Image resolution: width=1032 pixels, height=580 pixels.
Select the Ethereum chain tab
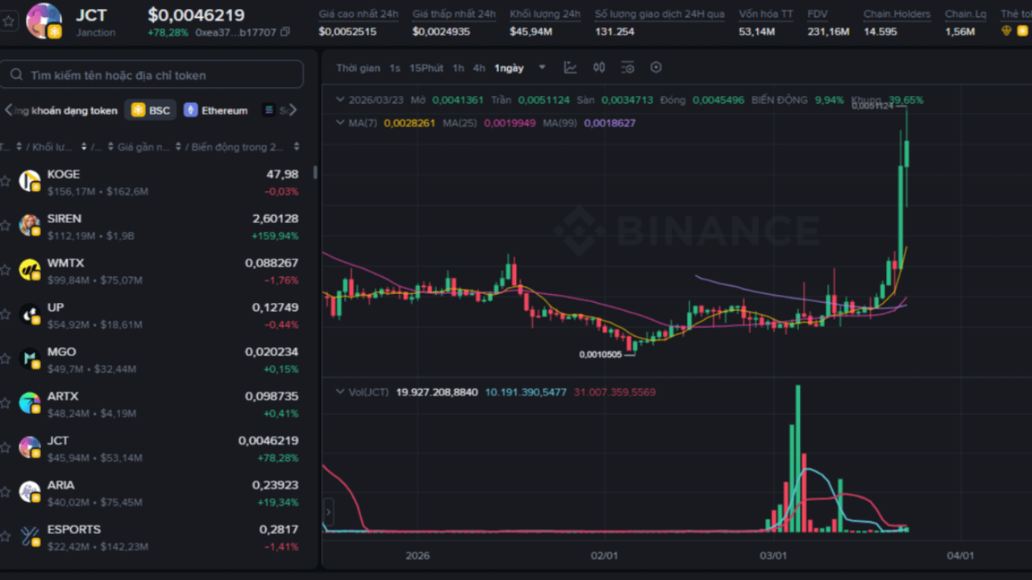tap(216, 110)
